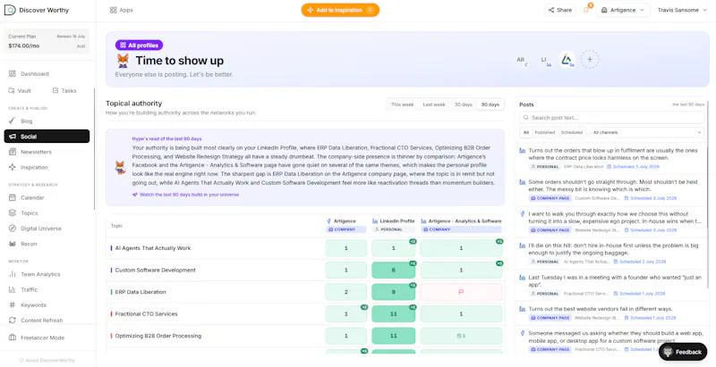This screenshot has height=367, width=716.
Task: Click the Freelancer Mode icon
Action: [x=13, y=338]
